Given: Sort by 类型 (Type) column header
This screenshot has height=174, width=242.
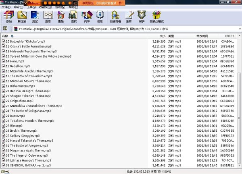Looking at the screenshot, I should point(181,36).
